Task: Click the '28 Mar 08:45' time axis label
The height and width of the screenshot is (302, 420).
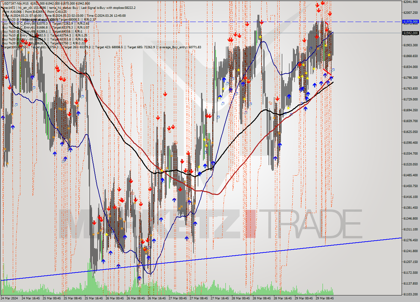Action: (x=262, y=298)
